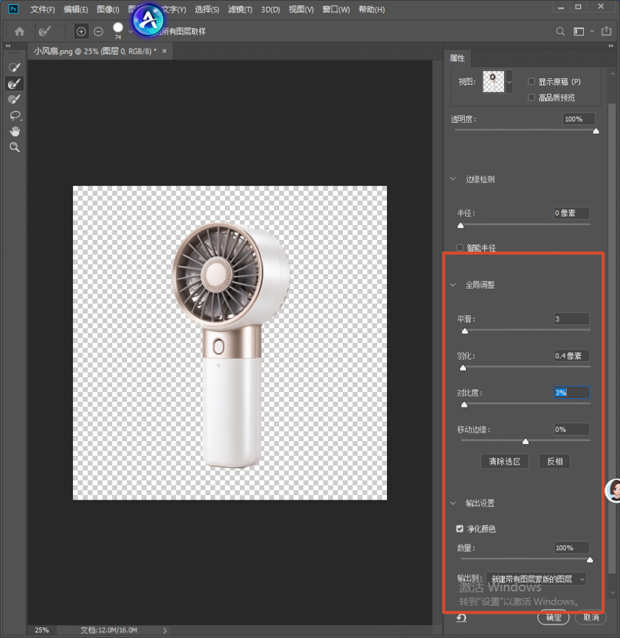
Task: Collapse the 边缘检测 section
Action: pos(453,179)
